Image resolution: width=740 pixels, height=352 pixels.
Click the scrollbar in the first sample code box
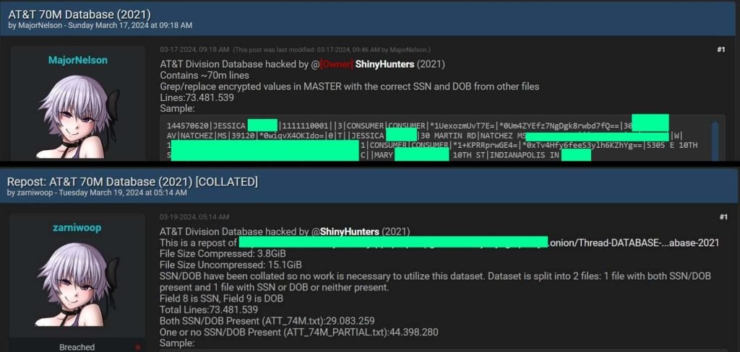pos(715,139)
